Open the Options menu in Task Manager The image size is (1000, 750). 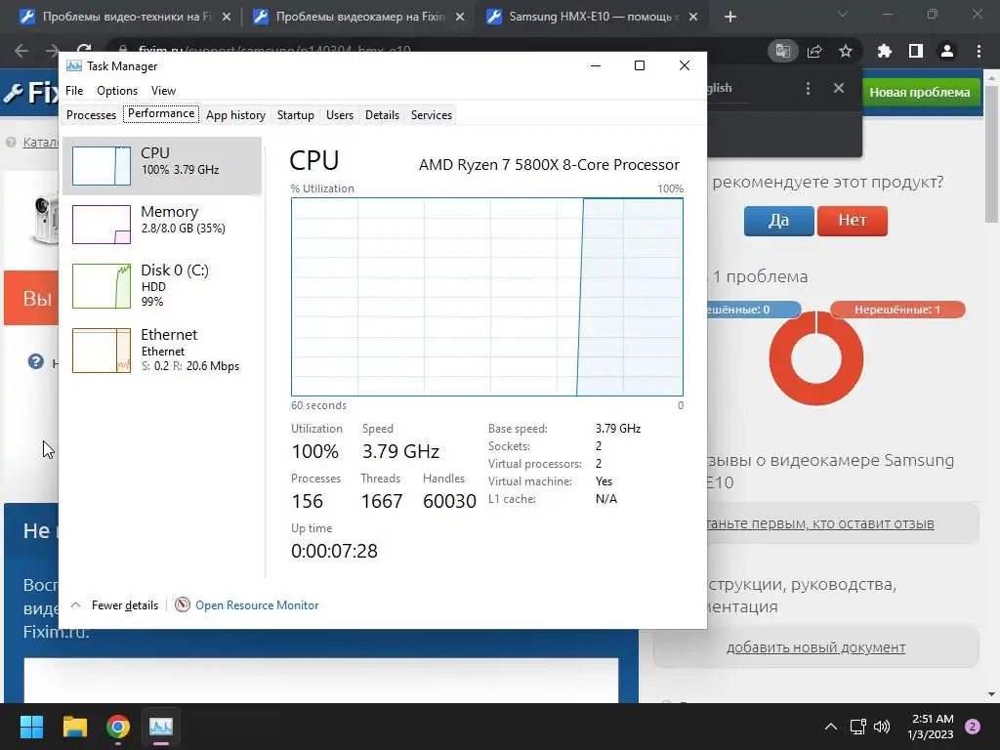(x=117, y=91)
